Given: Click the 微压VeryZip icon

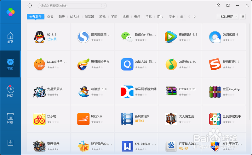Looking at the screenshot, I should tap(215, 91).
